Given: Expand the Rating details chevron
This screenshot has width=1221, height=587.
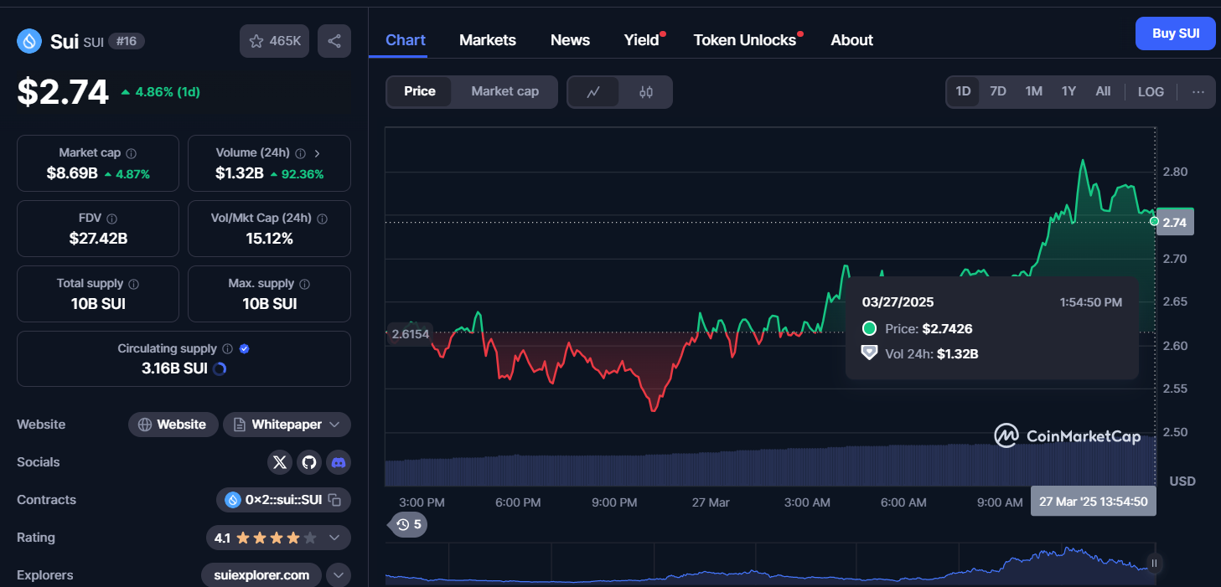Looking at the screenshot, I should point(334,538).
